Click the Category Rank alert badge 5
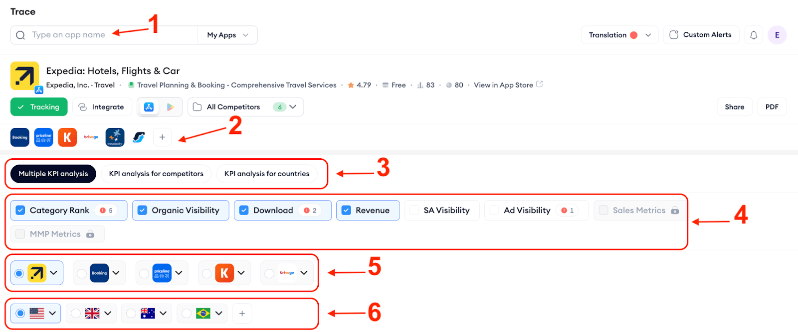The width and height of the screenshot is (798, 332). pos(106,211)
